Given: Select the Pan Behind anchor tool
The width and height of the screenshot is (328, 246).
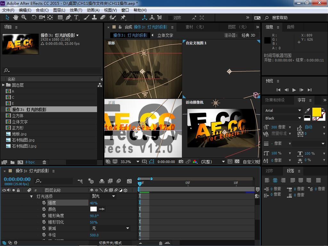Looking at the screenshot, I should click(50, 18).
